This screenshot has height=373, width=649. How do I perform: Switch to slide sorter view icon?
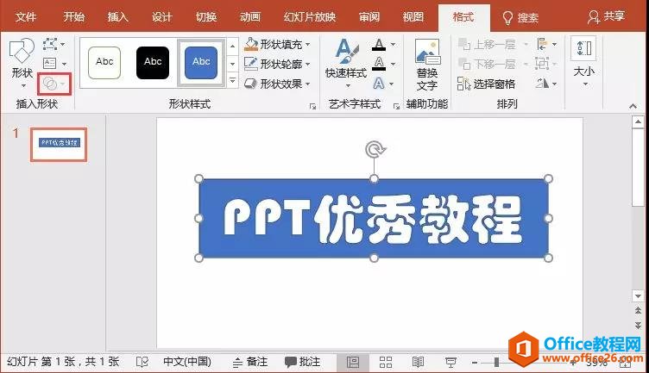coord(385,363)
